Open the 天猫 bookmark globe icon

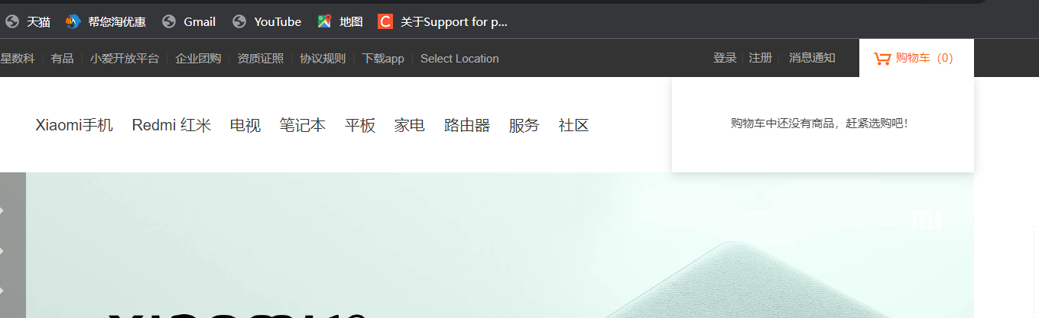click(11, 22)
